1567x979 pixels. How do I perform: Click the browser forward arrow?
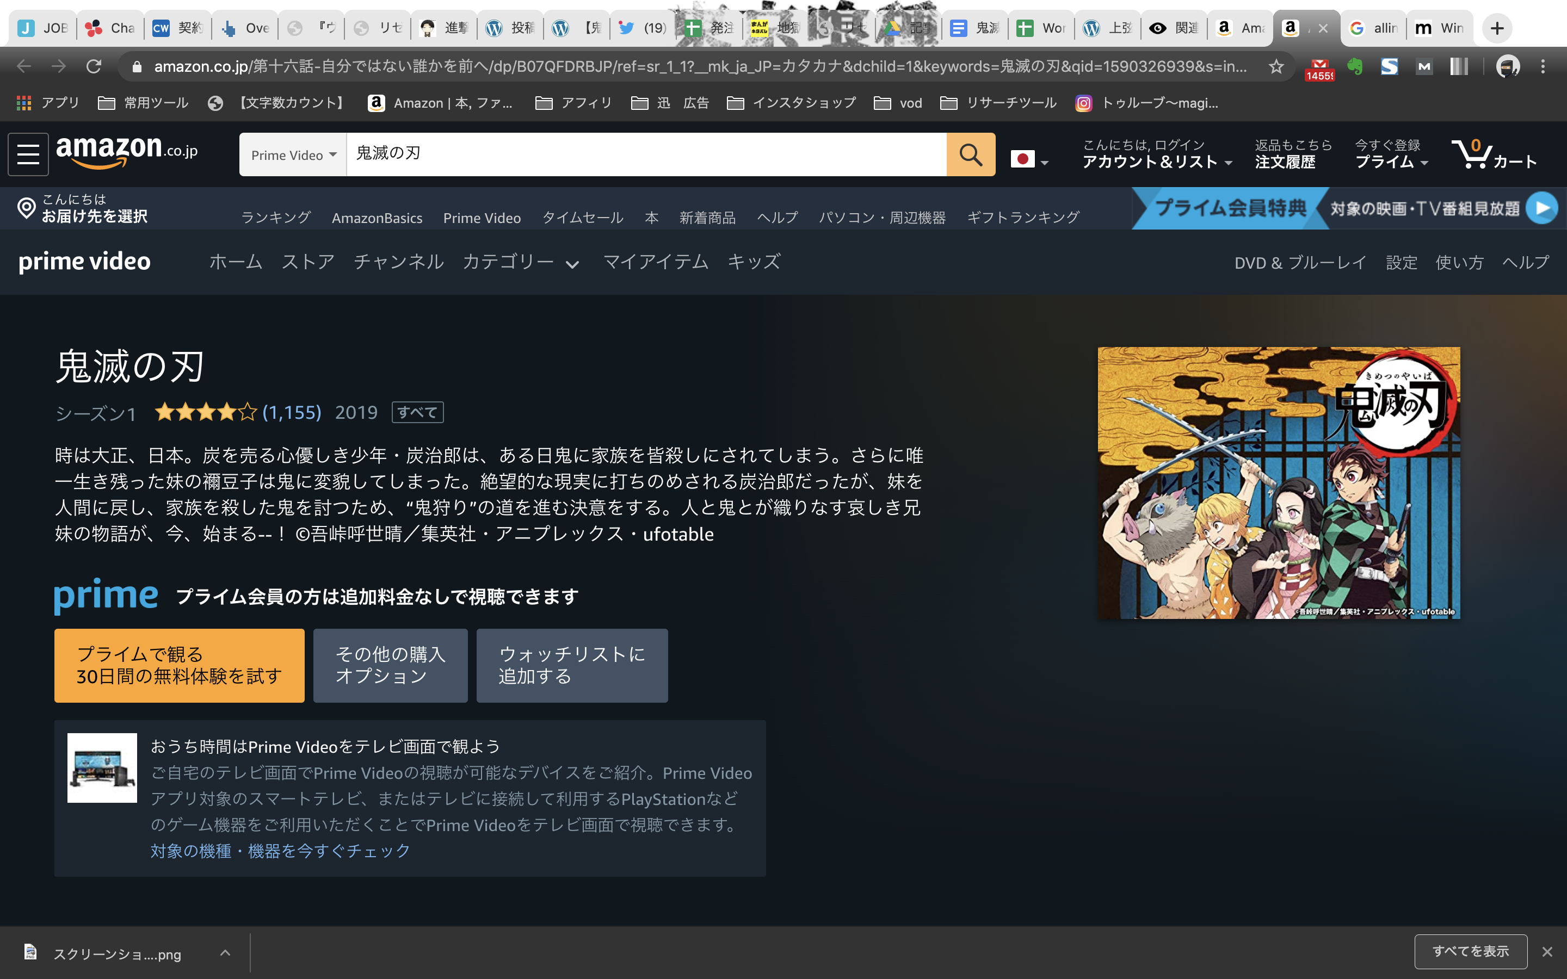coord(59,66)
